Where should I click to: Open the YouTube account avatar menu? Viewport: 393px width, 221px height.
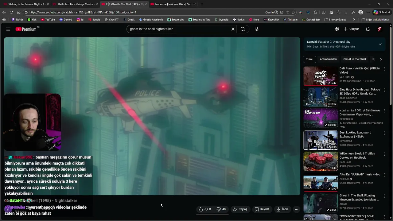click(x=379, y=29)
